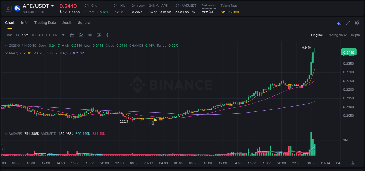Open the extra timeframe intervals dropdown
This screenshot has width=365, height=171.
[x=63, y=35]
